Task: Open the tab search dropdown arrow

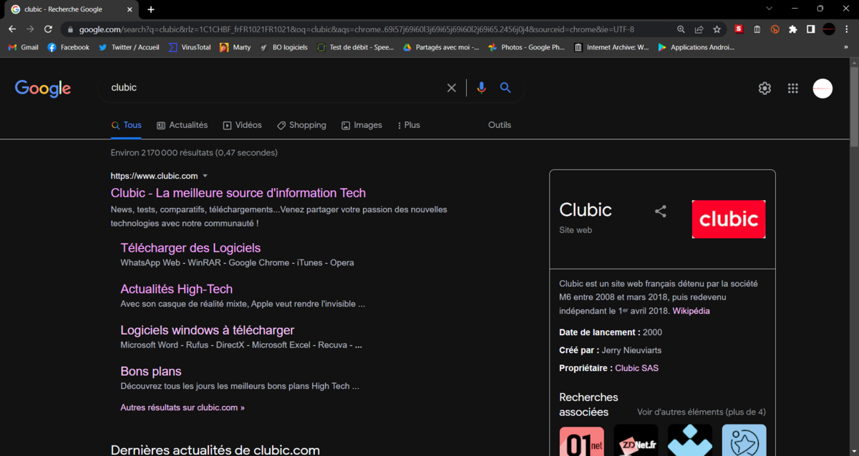Action: 769,9
